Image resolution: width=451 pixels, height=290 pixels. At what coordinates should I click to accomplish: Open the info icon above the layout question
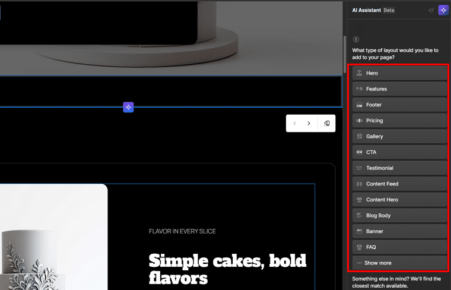pos(356,39)
